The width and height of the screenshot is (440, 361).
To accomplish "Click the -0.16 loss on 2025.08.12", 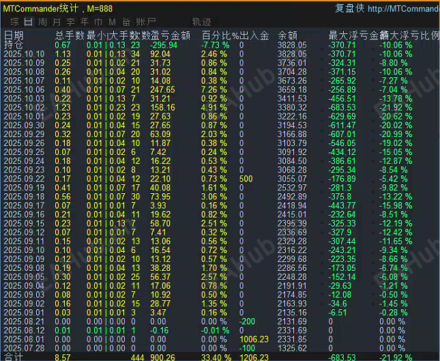I will coord(159,331).
